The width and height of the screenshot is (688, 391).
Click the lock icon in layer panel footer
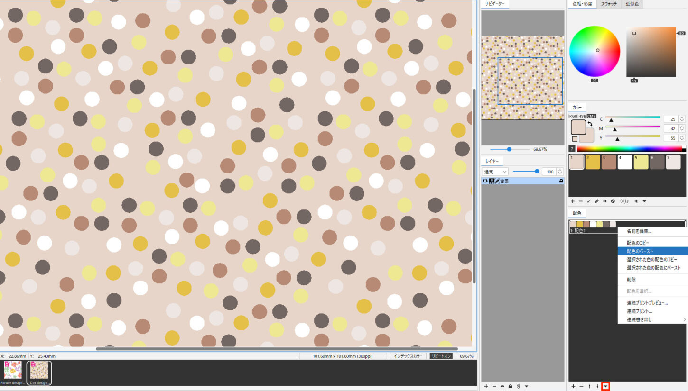tap(510, 386)
